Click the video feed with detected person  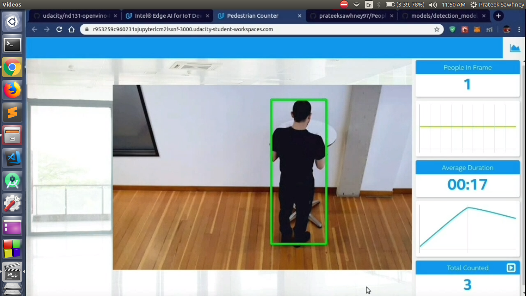(262, 177)
